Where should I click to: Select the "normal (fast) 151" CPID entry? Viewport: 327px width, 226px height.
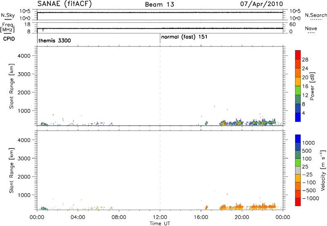point(184,37)
